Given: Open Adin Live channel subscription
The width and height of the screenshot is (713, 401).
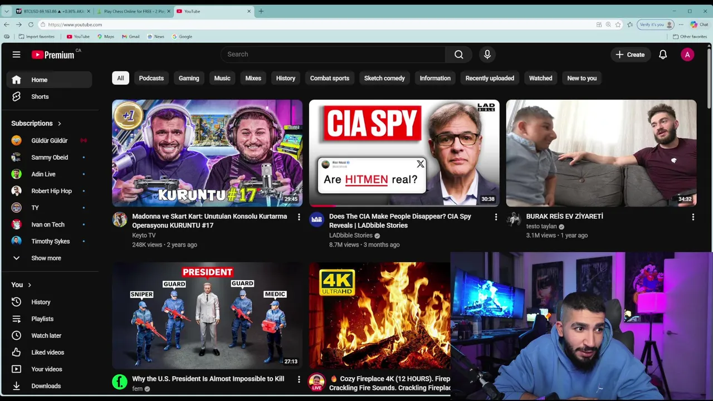Looking at the screenshot, I should tap(50, 174).
